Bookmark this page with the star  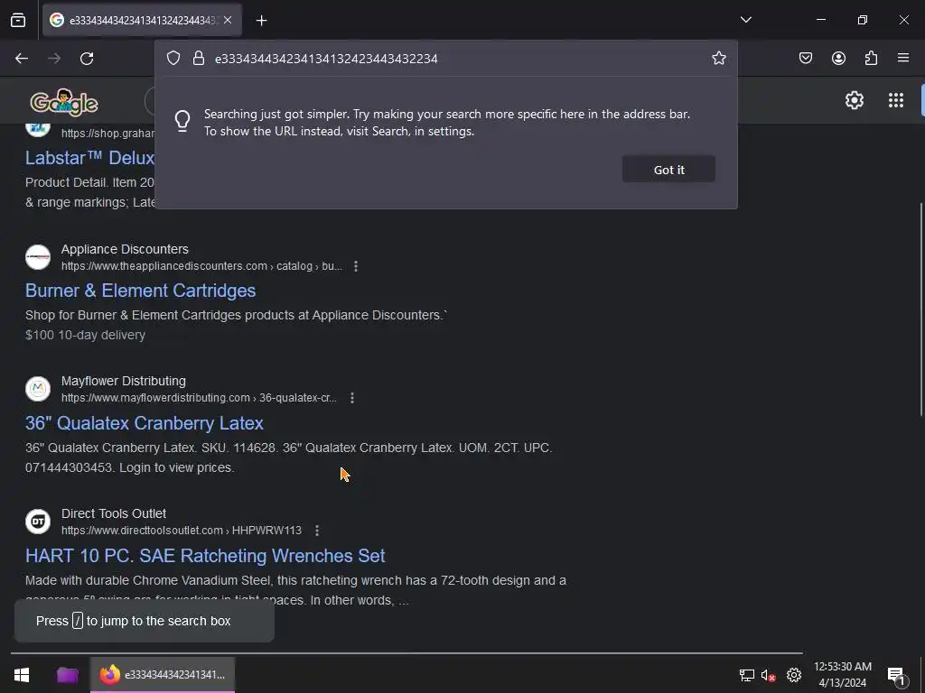tap(718, 58)
